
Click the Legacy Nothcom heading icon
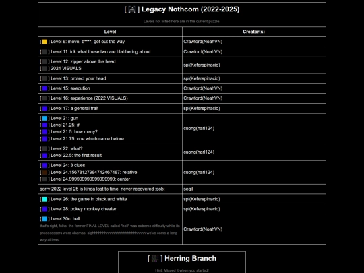[x=132, y=9]
